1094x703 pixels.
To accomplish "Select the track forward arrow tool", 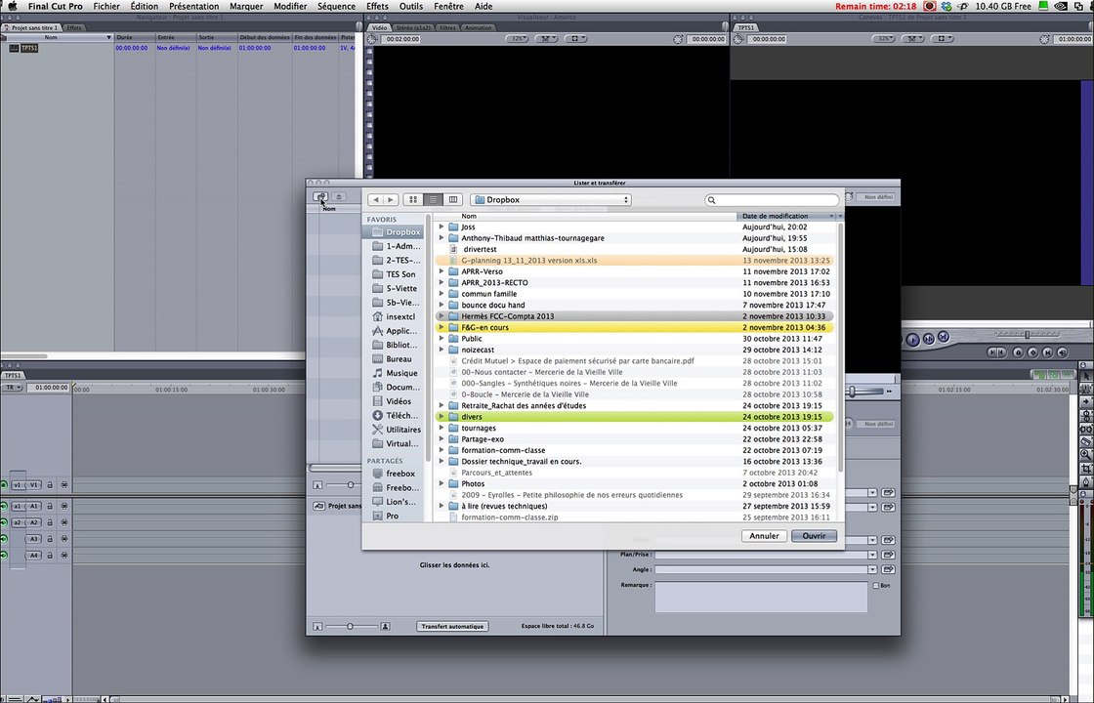I will pos(1086,401).
